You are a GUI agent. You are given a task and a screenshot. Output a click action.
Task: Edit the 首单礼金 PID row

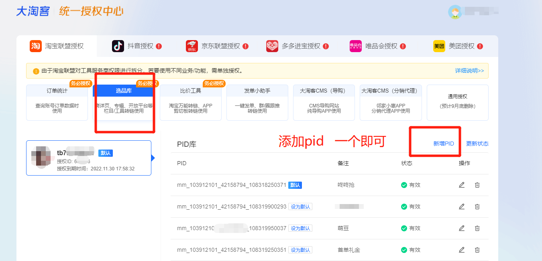(462, 250)
